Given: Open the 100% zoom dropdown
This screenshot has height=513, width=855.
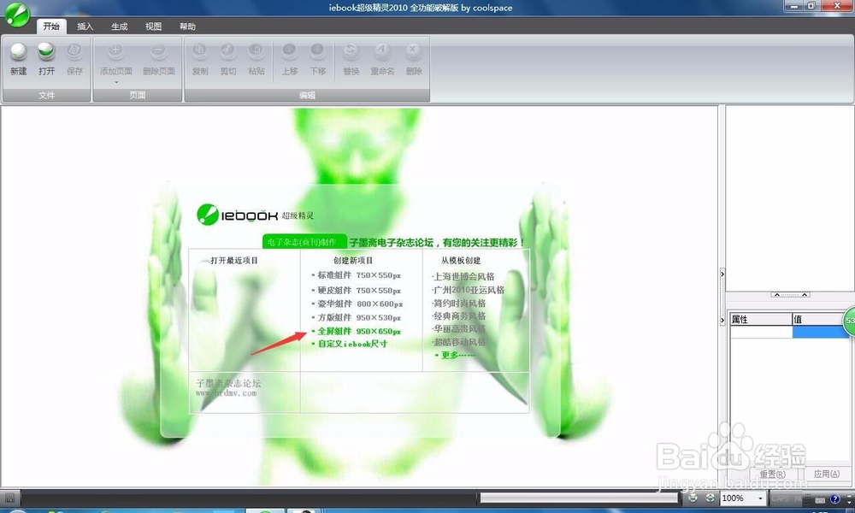Looking at the screenshot, I should point(760,498).
